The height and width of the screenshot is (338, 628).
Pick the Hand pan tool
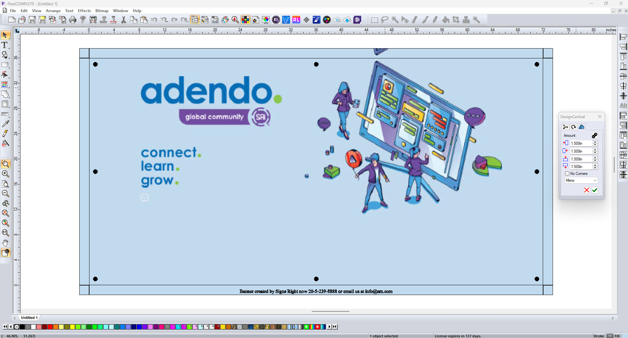[x=5, y=243]
